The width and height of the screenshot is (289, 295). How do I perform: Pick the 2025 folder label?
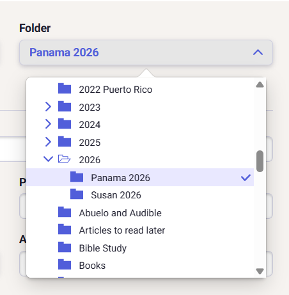[90, 142]
